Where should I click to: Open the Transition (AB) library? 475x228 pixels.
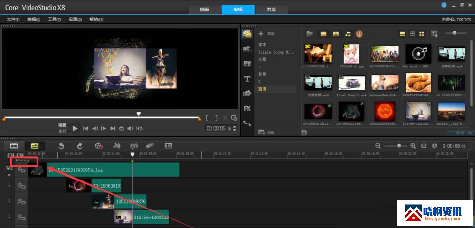click(247, 64)
